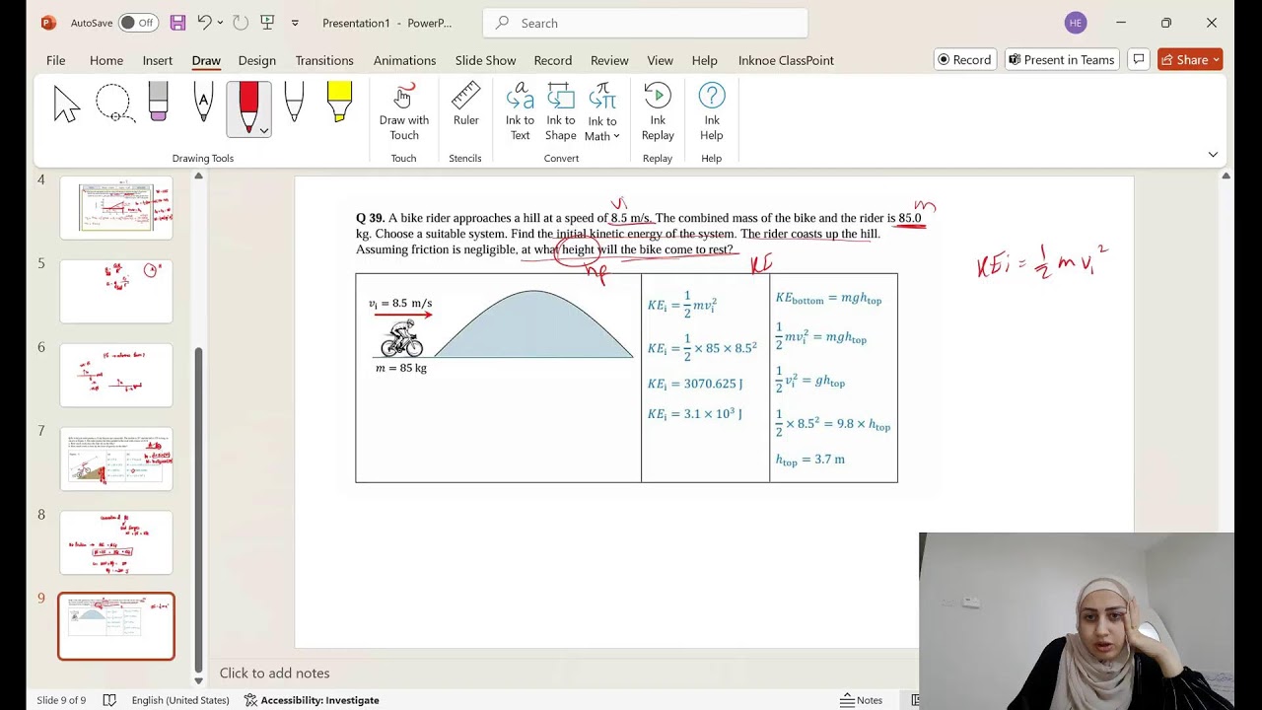Select the yellow highlighter tool

point(339,103)
